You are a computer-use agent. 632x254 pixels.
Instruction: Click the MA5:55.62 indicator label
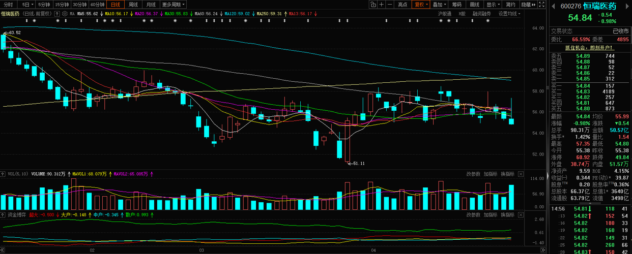[x=88, y=14]
